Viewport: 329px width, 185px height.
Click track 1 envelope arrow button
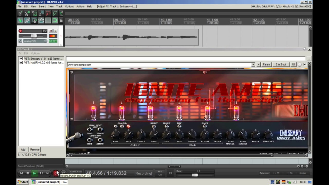click(x=20, y=41)
